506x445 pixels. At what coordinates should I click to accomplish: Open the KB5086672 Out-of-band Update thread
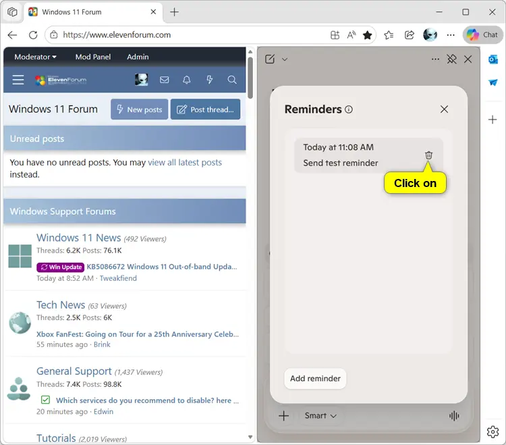tap(162, 267)
